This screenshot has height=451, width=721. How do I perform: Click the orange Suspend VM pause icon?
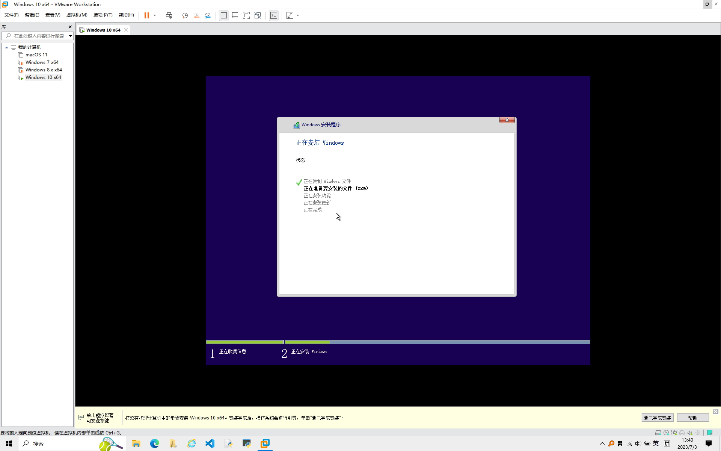[147, 15]
